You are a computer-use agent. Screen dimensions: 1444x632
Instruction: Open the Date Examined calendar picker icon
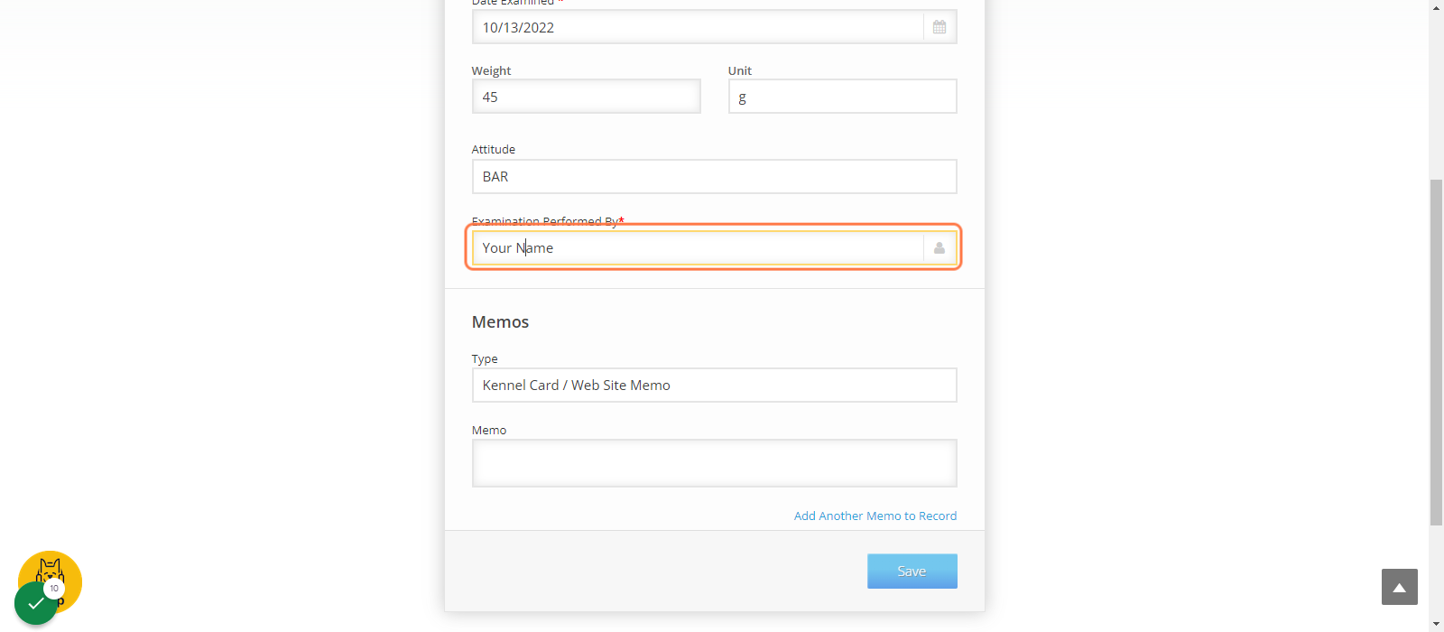click(940, 27)
